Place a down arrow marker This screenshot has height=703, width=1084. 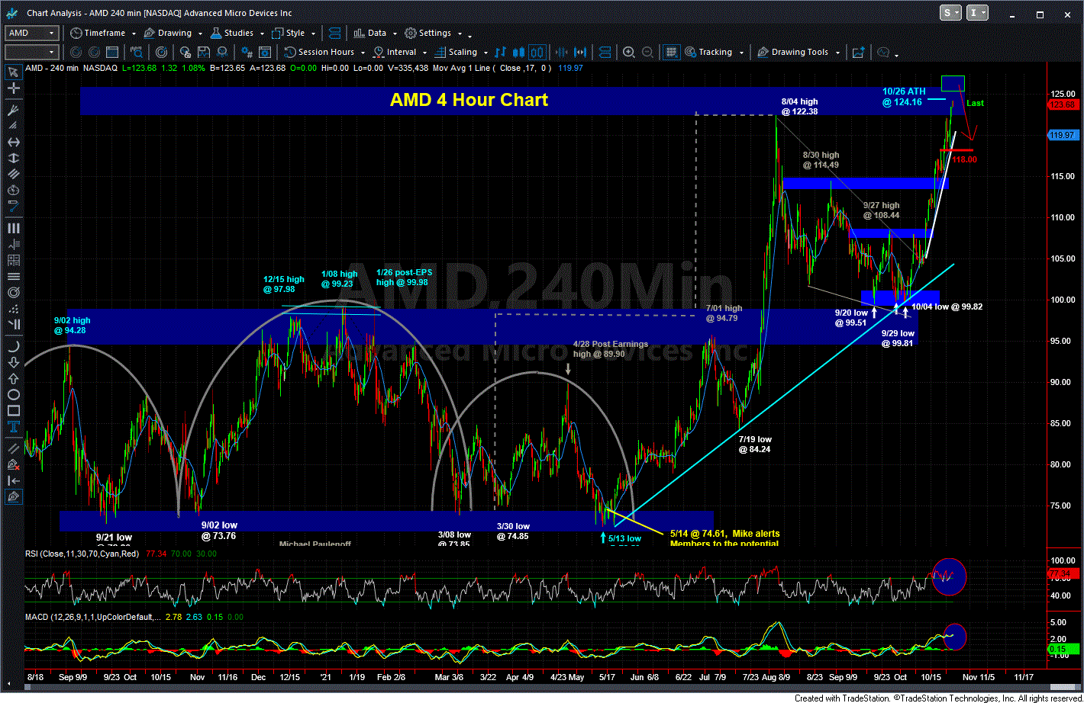click(14, 363)
